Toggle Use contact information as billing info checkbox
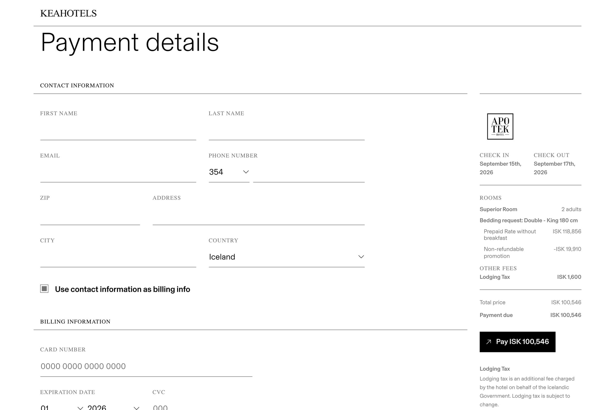The height and width of the screenshot is (410, 615). [44, 289]
